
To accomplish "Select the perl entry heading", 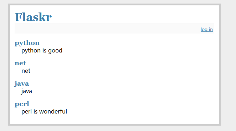I will tap(22, 104).
